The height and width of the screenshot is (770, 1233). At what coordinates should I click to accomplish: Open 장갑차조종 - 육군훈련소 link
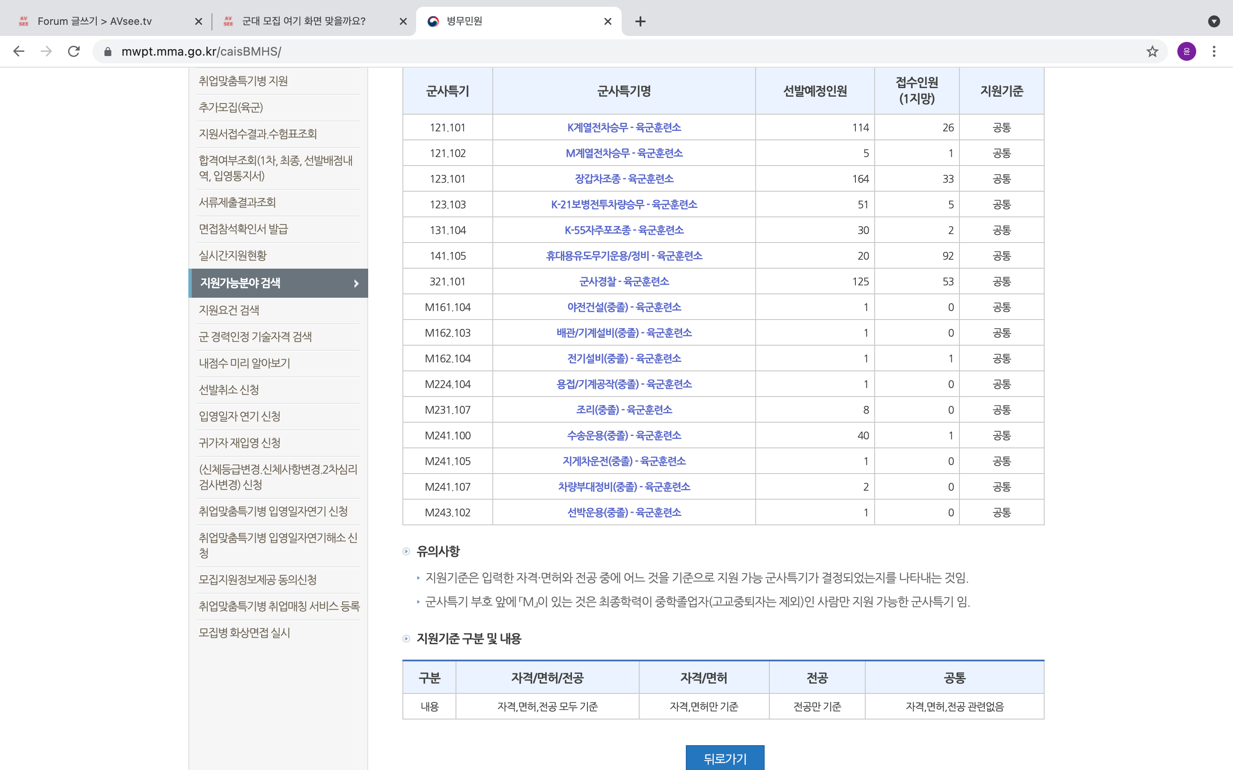click(624, 179)
